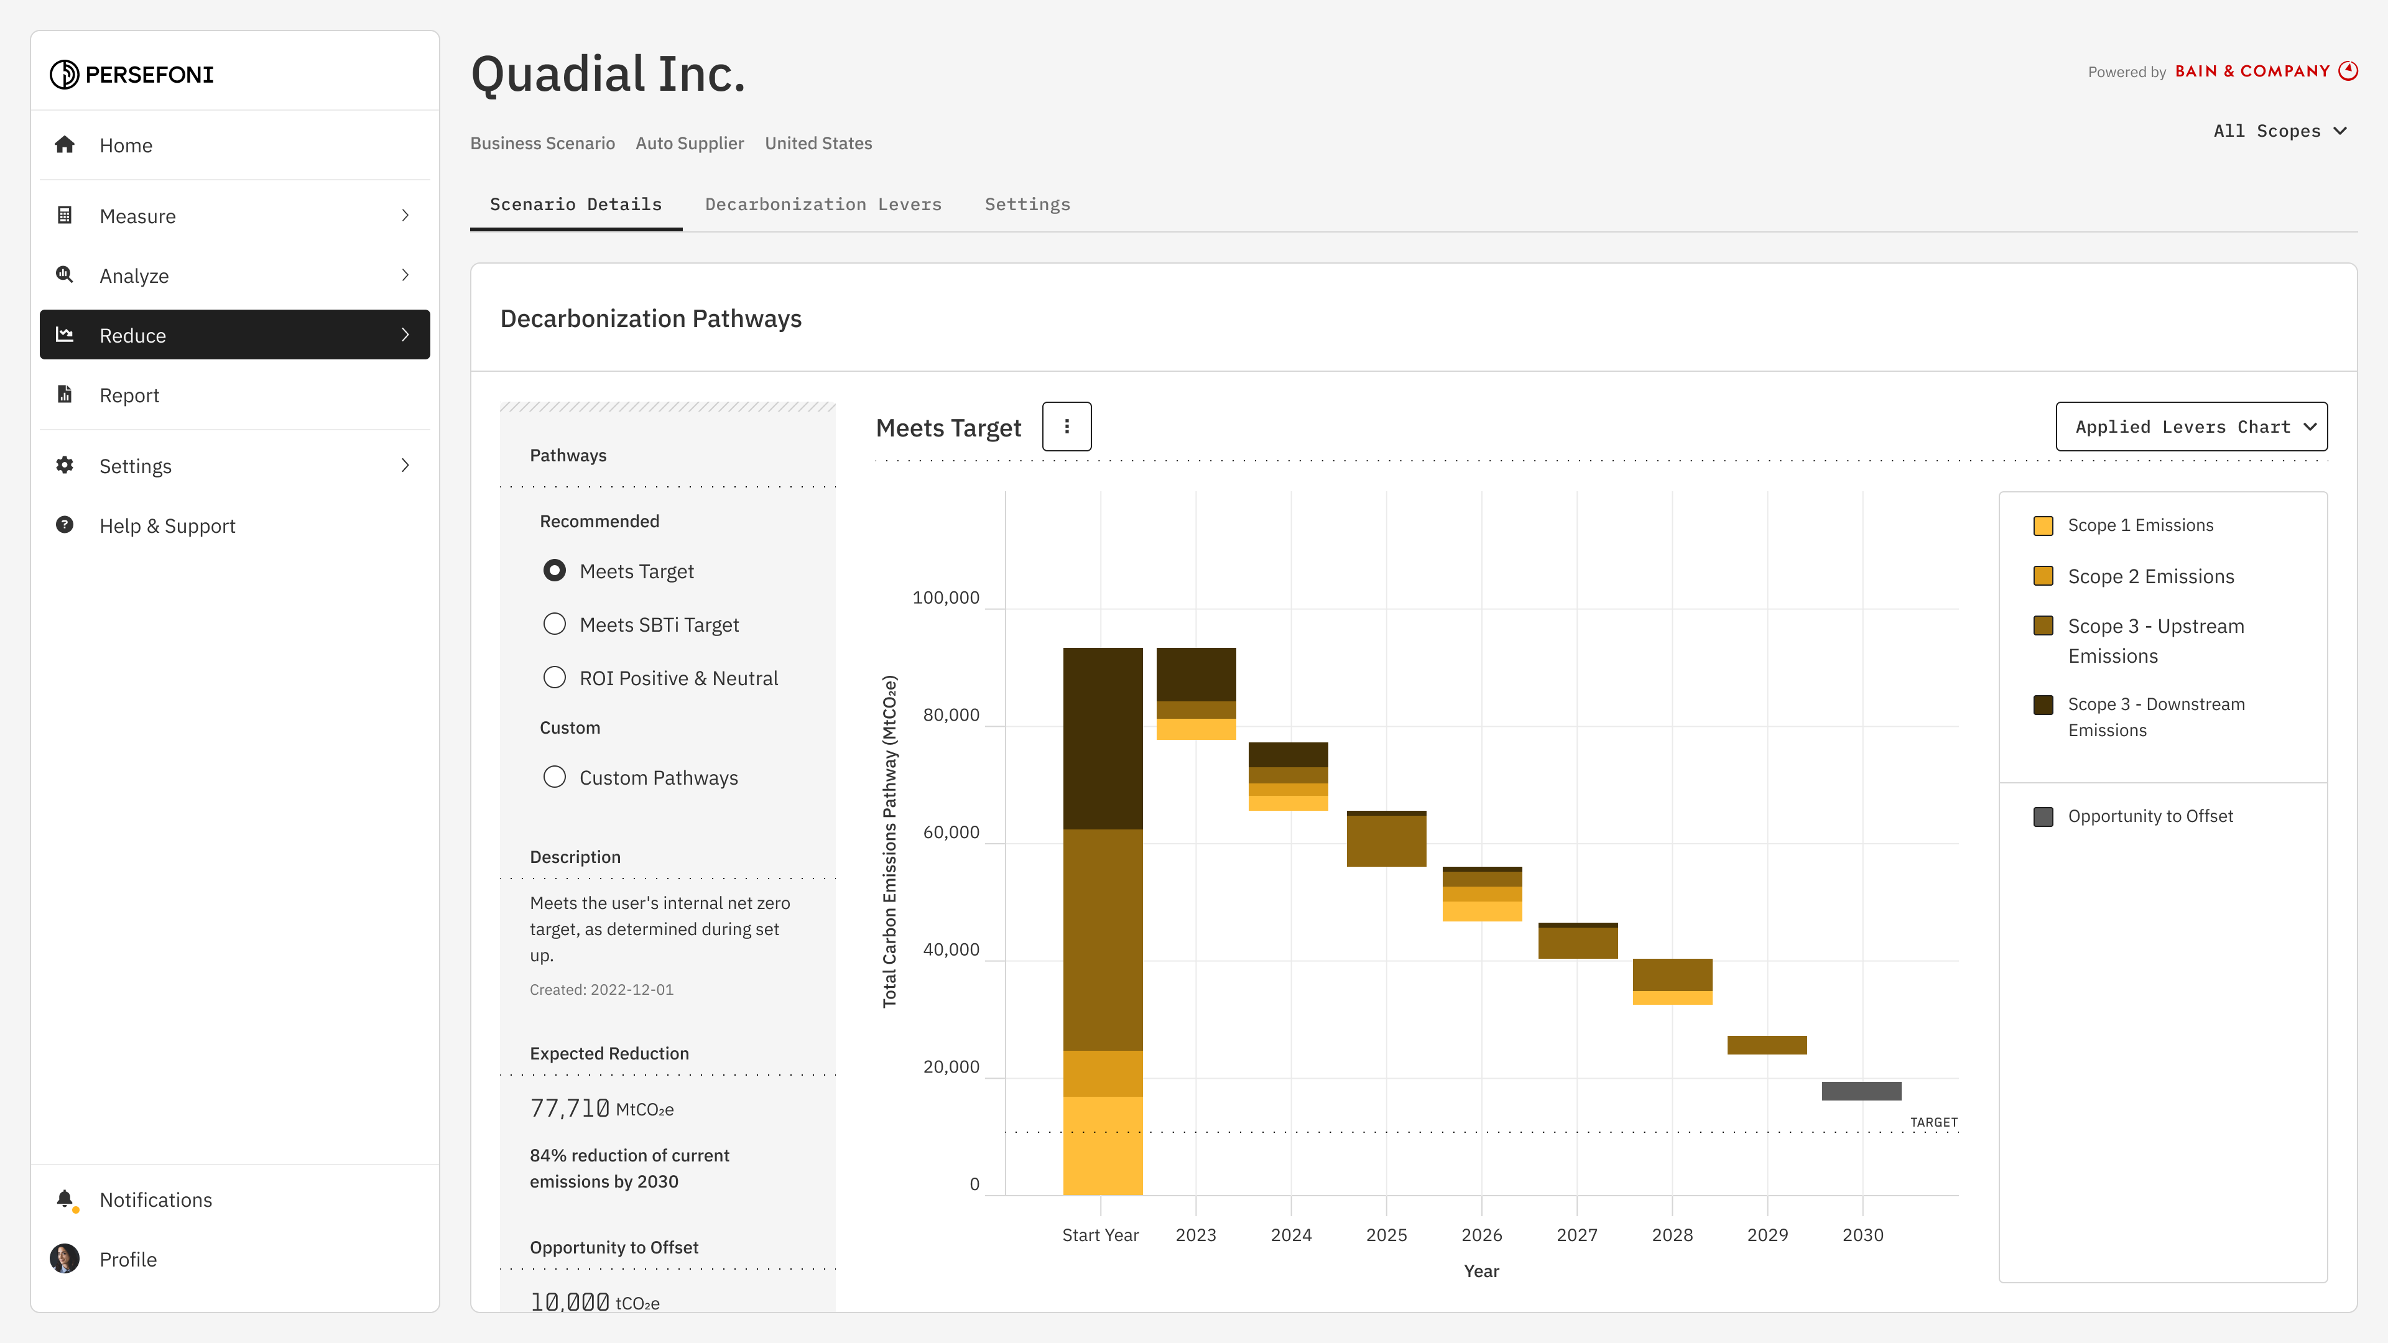
Task: Select the Meets SBTi Target radio button
Action: click(554, 624)
